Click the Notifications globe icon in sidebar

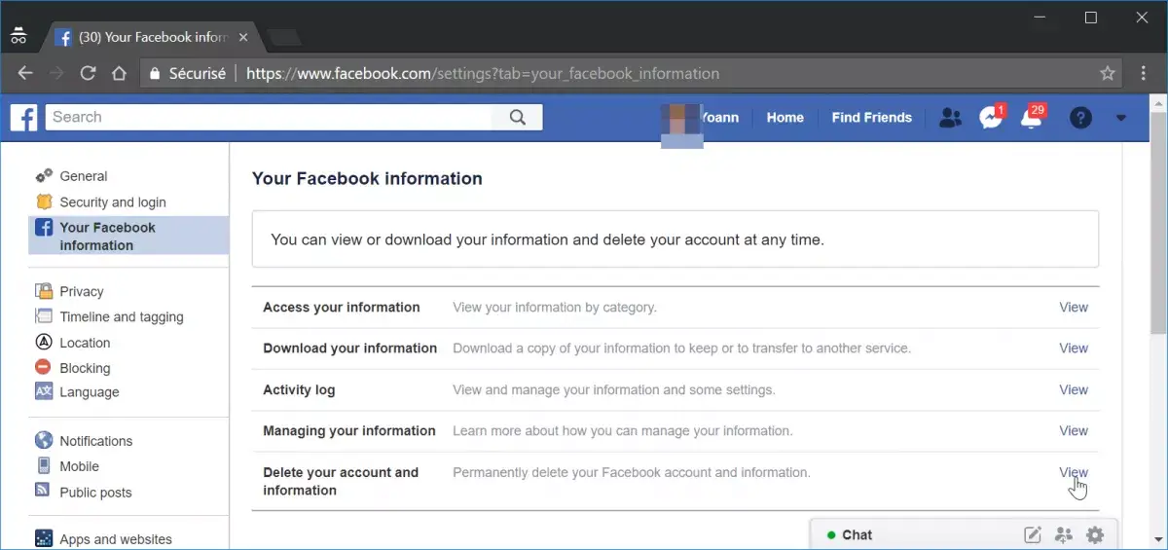click(x=44, y=440)
